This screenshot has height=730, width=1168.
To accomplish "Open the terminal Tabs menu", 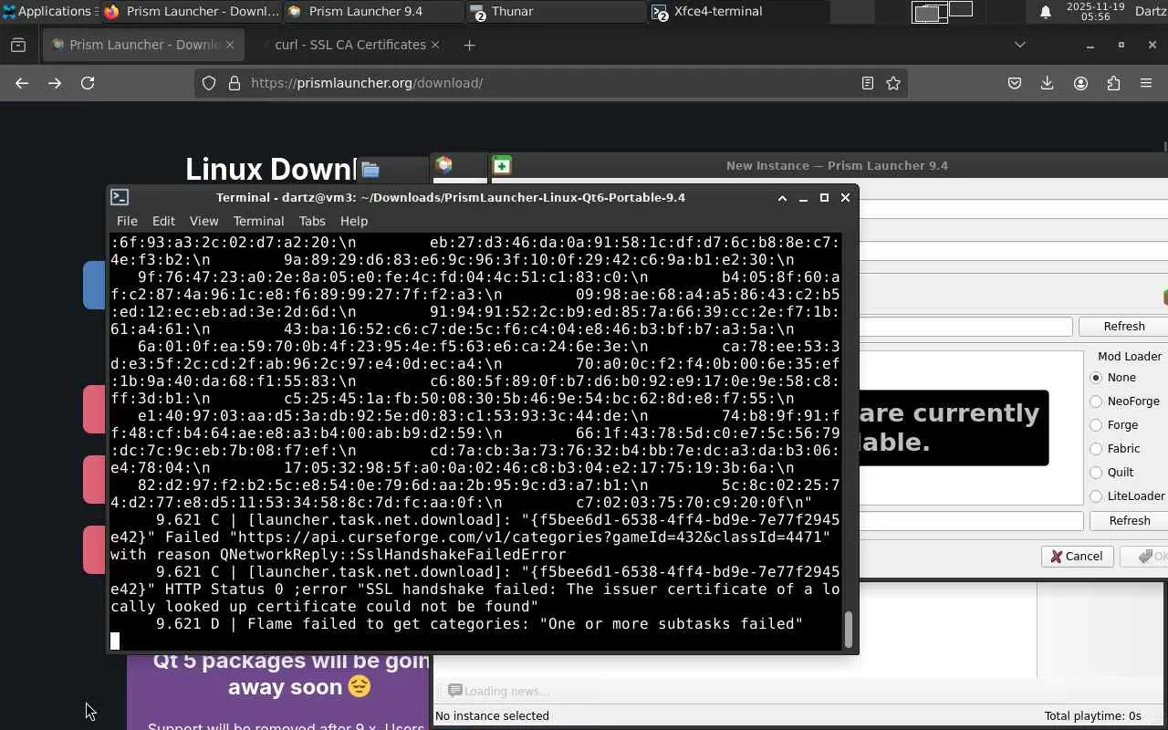I will tap(312, 221).
